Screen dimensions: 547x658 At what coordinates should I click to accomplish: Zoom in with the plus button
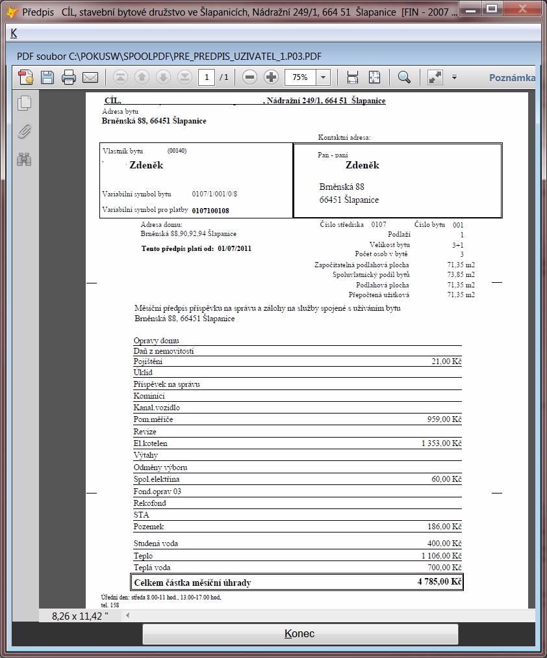(x=271, y=77)
